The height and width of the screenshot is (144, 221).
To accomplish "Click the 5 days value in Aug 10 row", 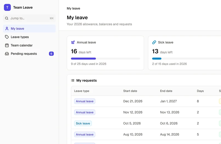I will (198, 134).
